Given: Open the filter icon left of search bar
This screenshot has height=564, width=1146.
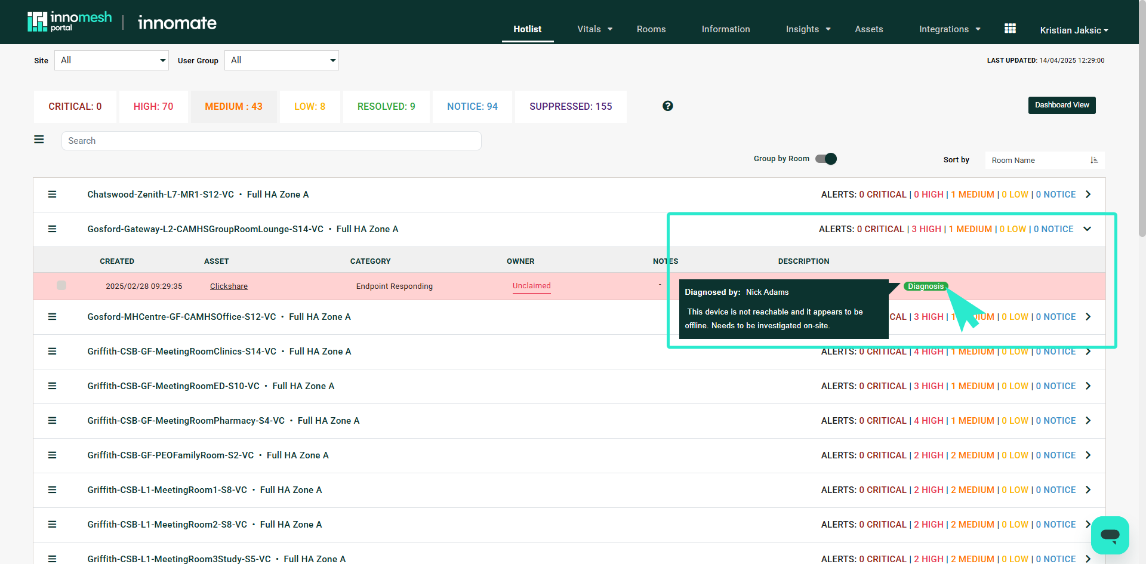Looking at the screenshot, I should pos(39,139).
